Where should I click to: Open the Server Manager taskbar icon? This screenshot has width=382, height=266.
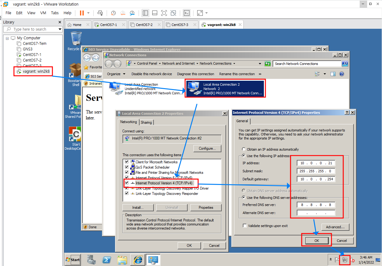pos(91,260)
